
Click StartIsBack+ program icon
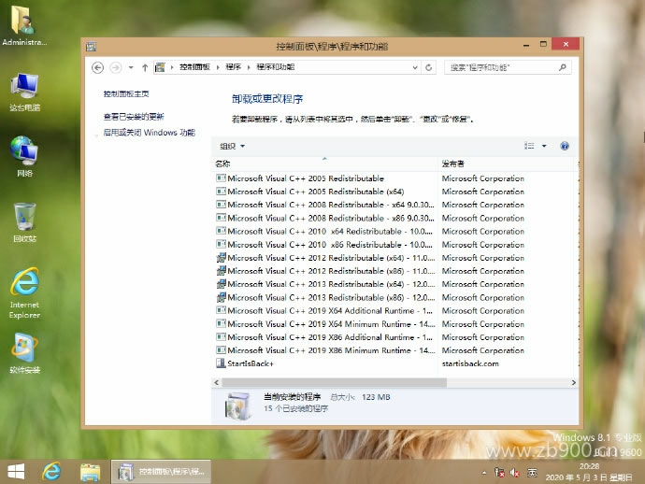[x=221, y=363]
